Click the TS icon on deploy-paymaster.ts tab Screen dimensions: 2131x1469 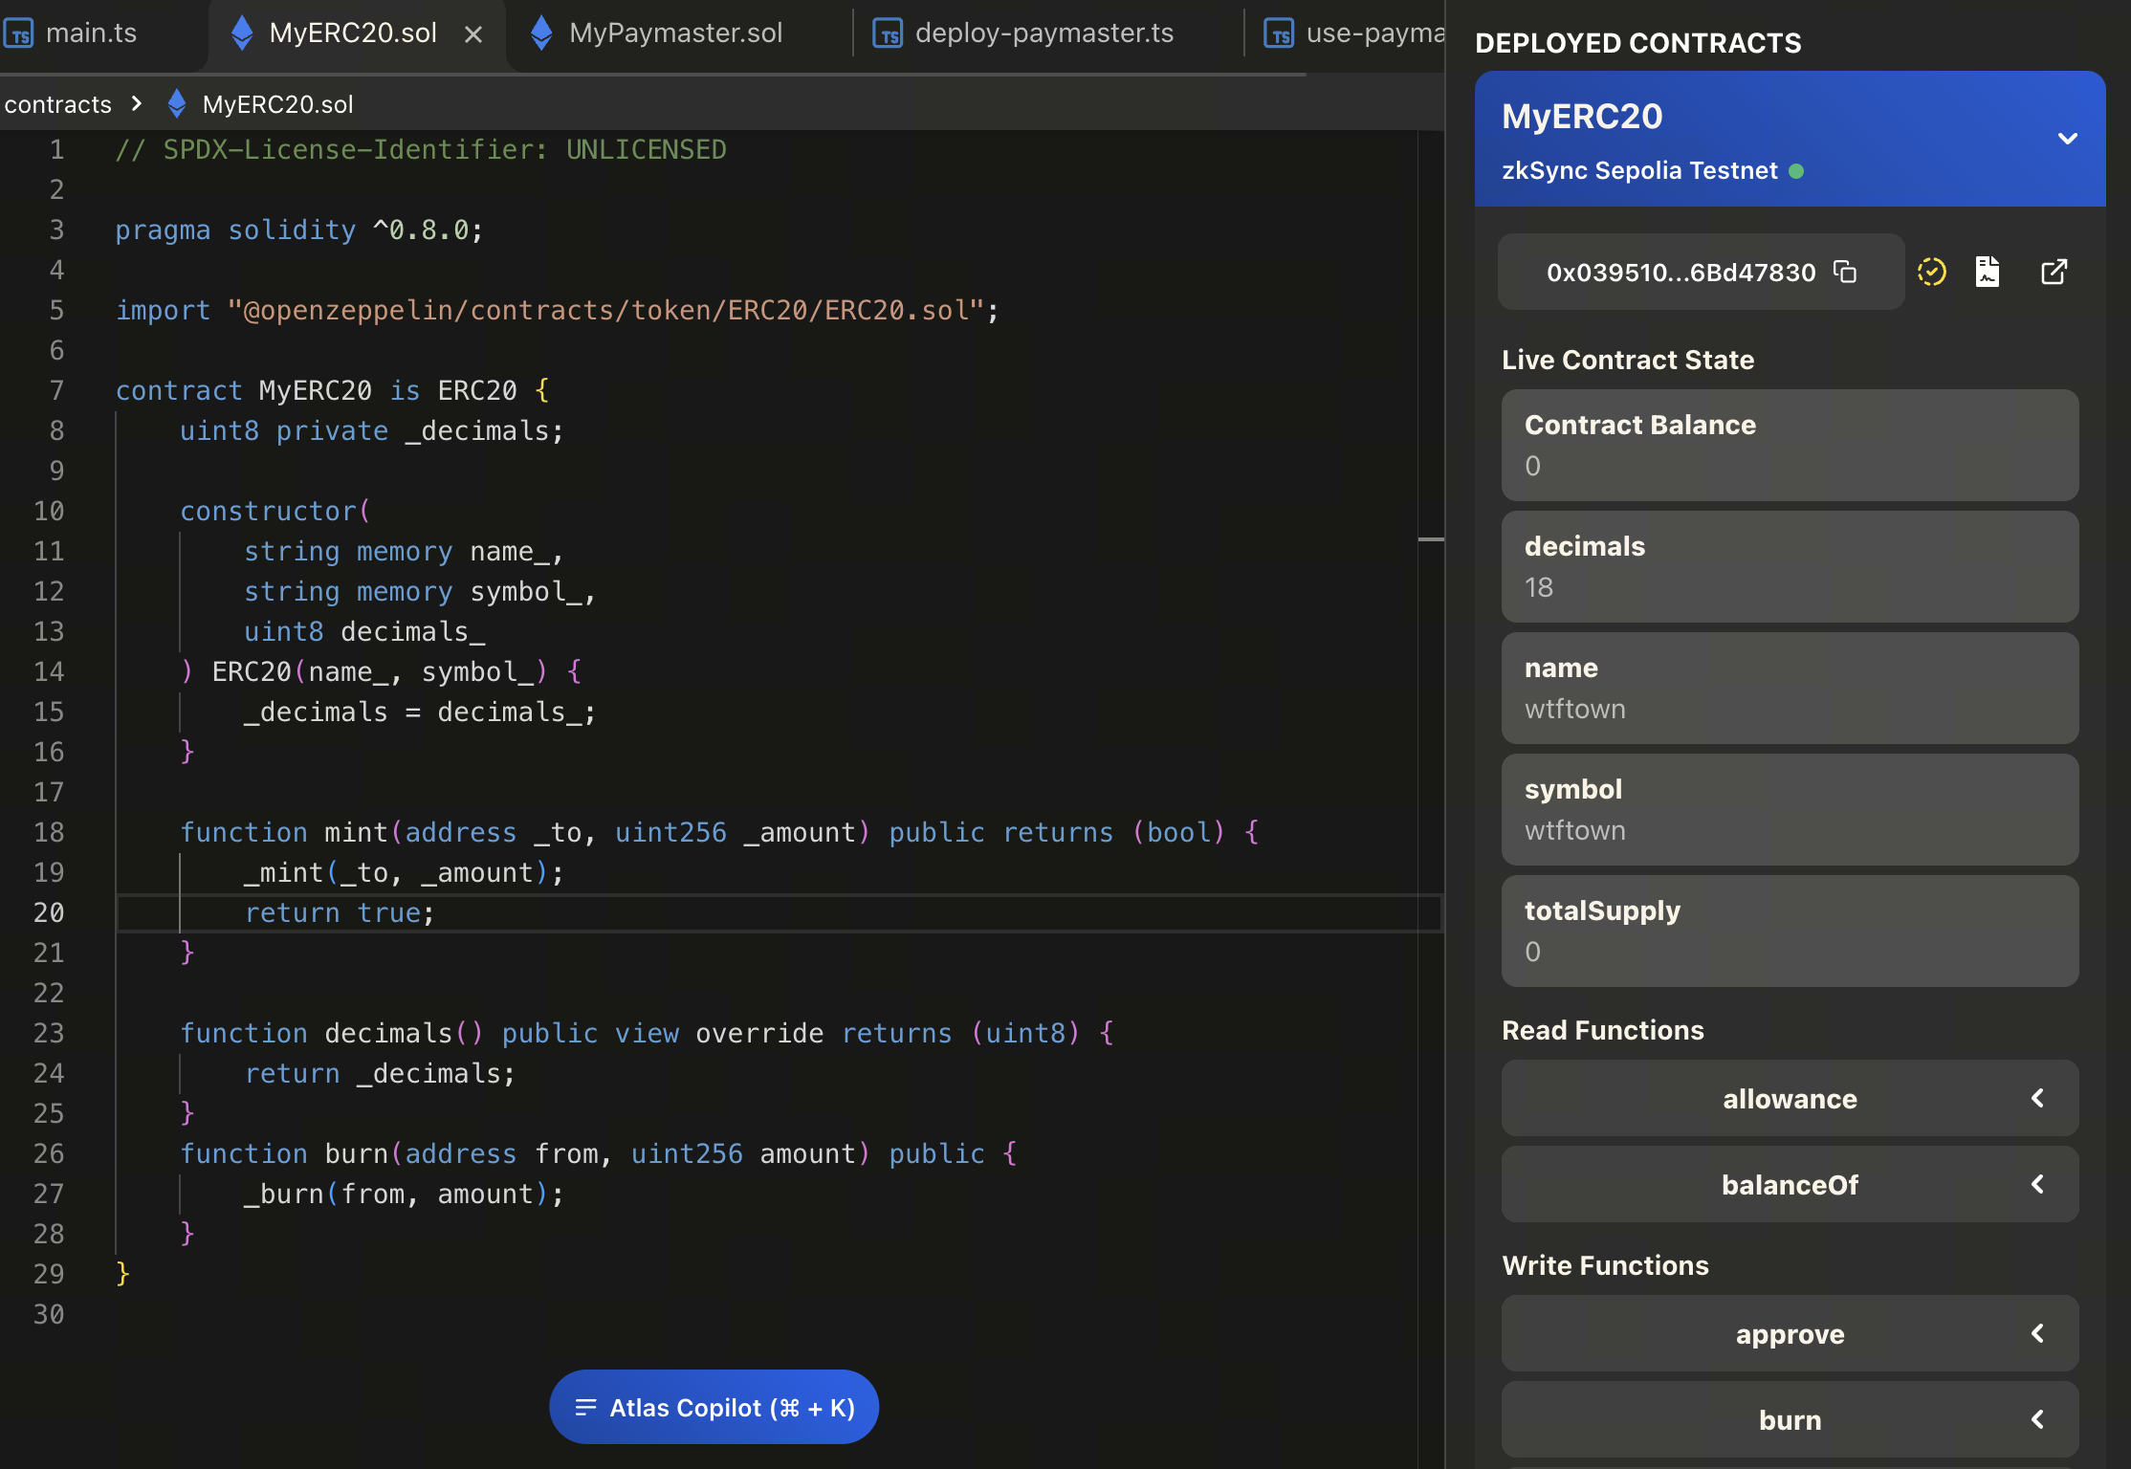pyautogui.click(x=888, y=34)
